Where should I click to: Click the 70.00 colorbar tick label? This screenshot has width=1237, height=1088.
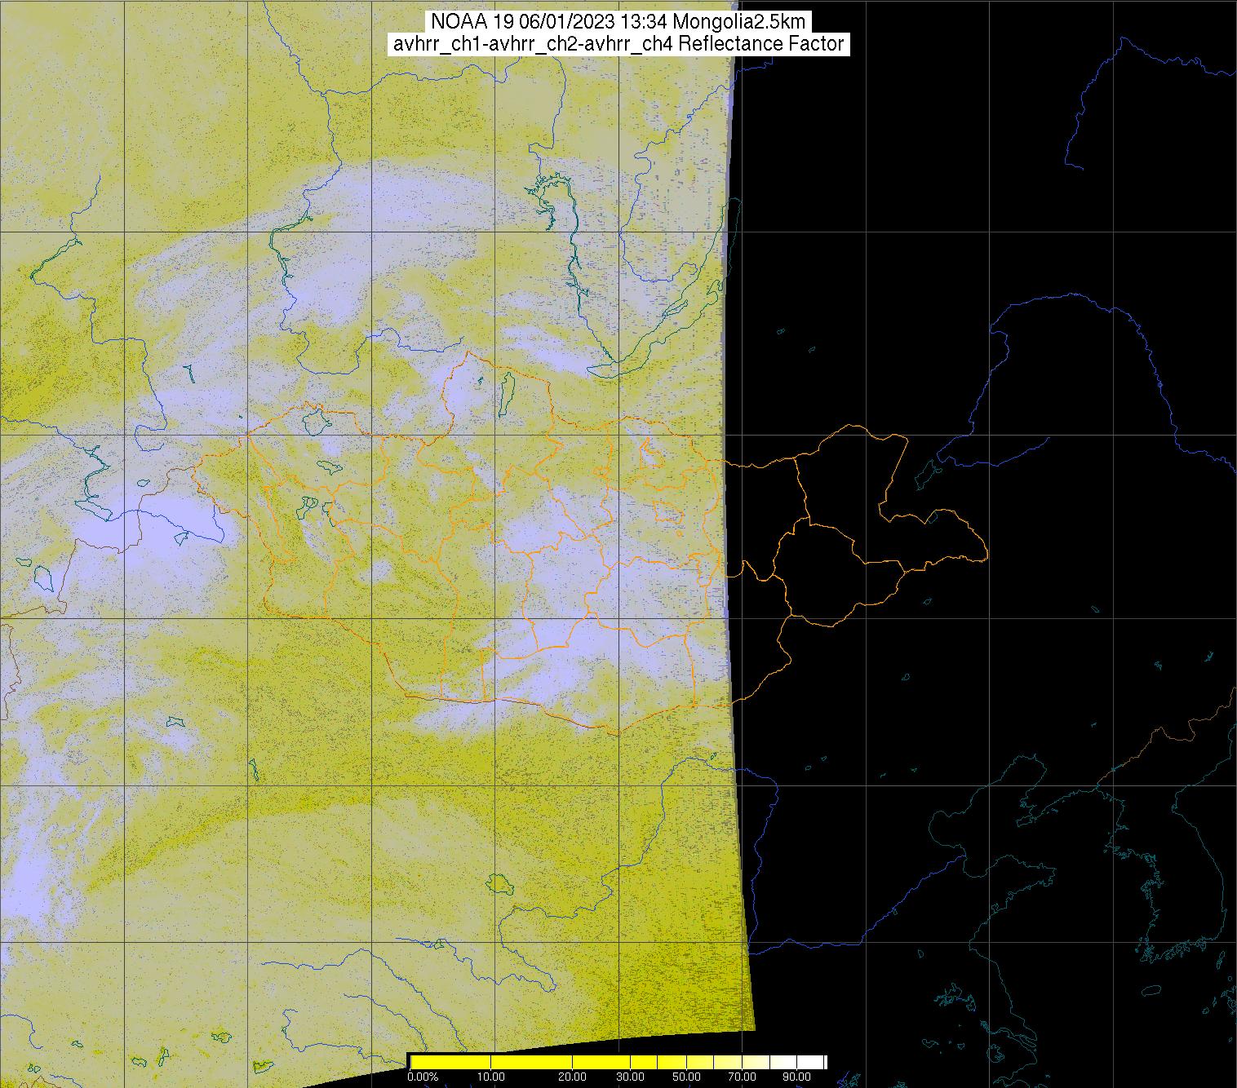(x=742, y=1077)
